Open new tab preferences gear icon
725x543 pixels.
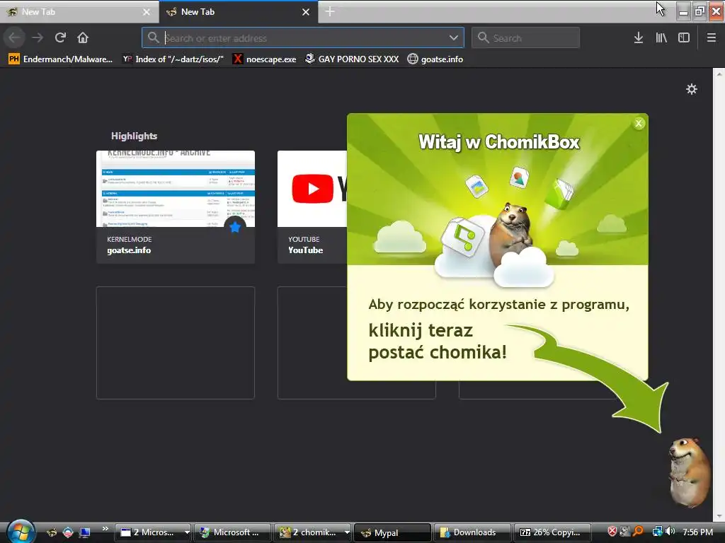coord(691,89)
